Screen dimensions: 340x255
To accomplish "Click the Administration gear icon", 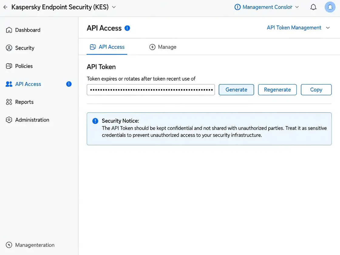I will [9, 120].
